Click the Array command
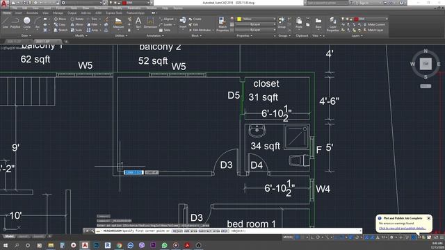Image resolution: width=445 pixels, height=250 pixels. (x=92, y=30)
